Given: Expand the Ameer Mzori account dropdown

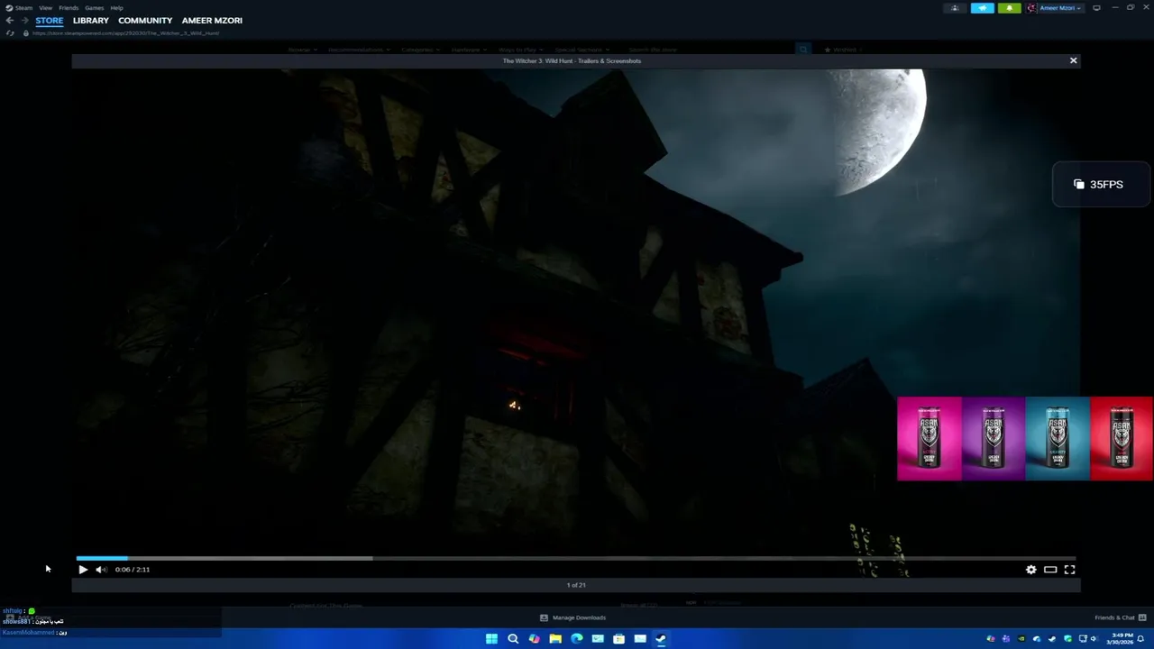Looking at the screenshot, I should tap(1055, 8).
